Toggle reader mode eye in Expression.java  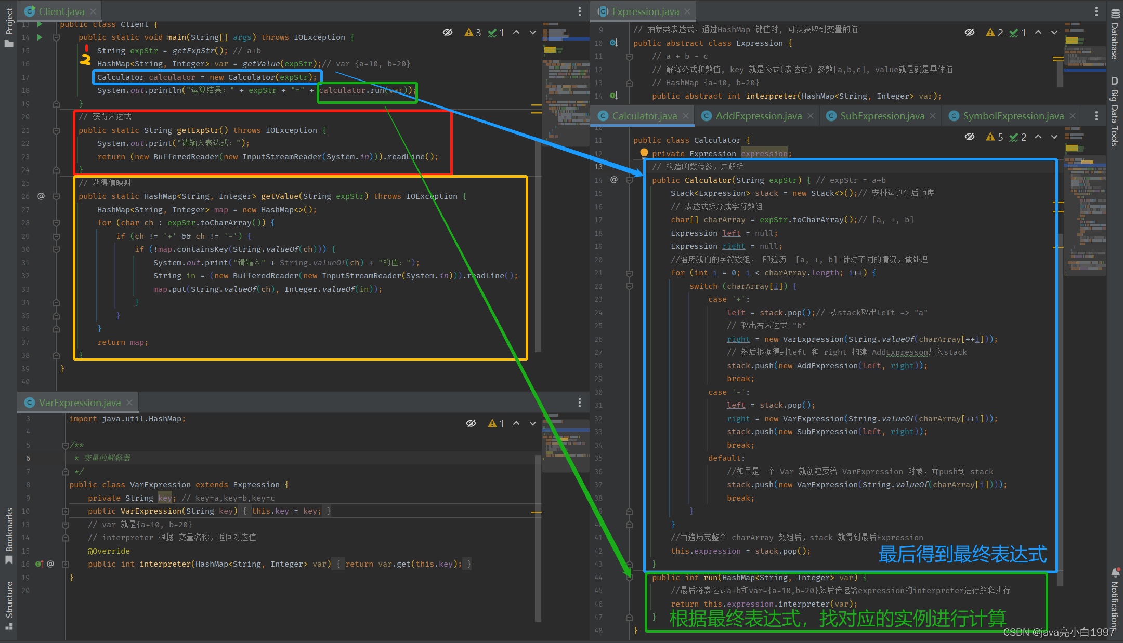coord(970,32)
